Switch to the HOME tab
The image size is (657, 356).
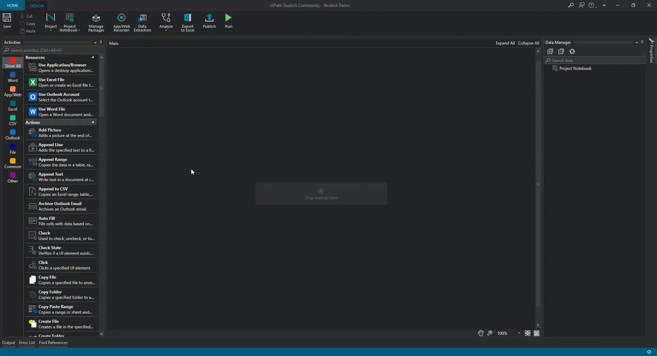click(x=13, y=5)
